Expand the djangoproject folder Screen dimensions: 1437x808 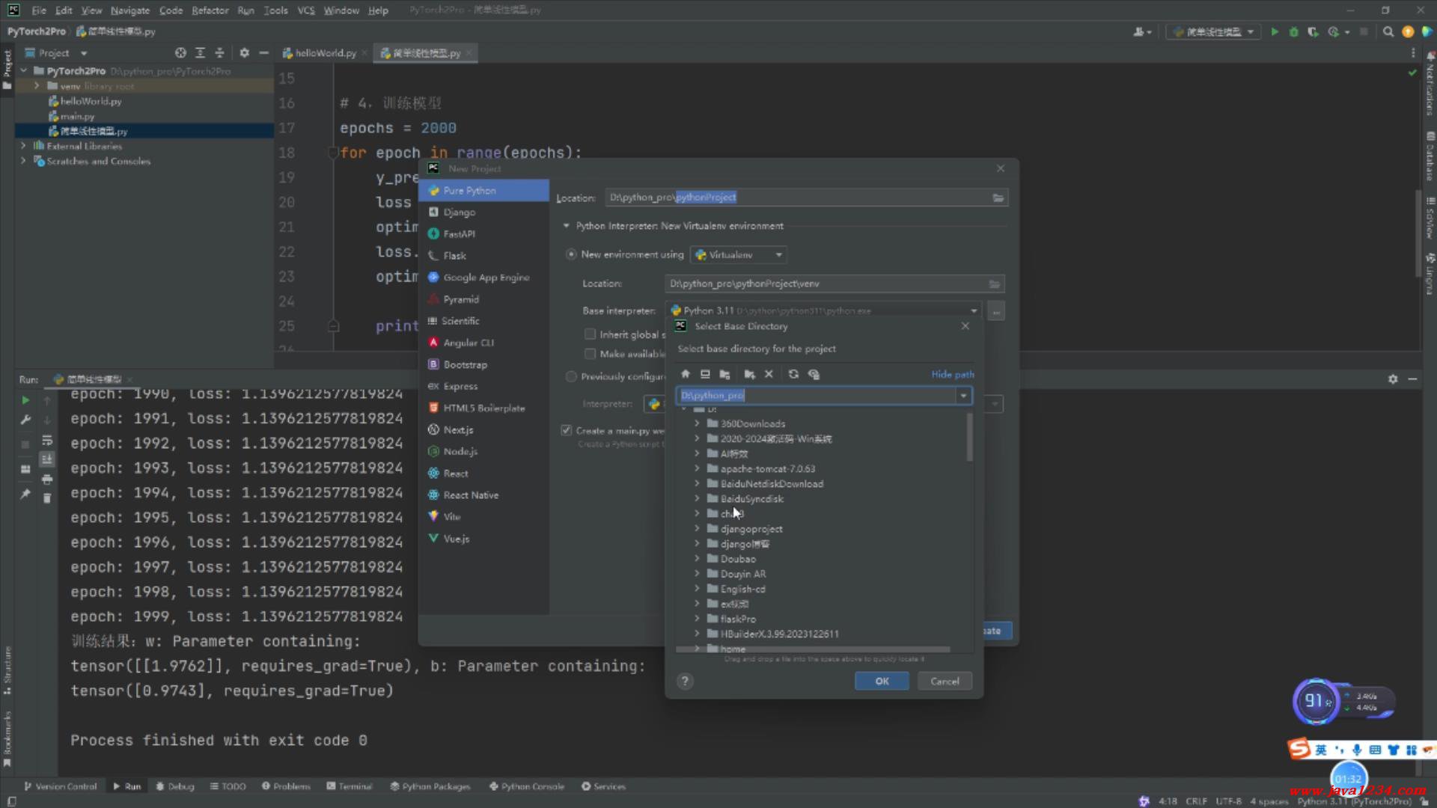697,529
